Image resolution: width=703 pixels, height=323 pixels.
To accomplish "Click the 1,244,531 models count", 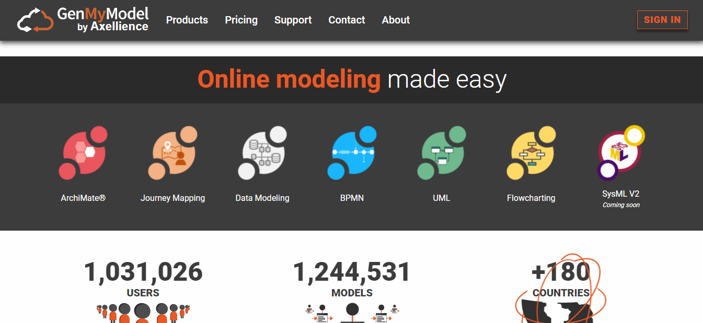I will tap(352, 272).
